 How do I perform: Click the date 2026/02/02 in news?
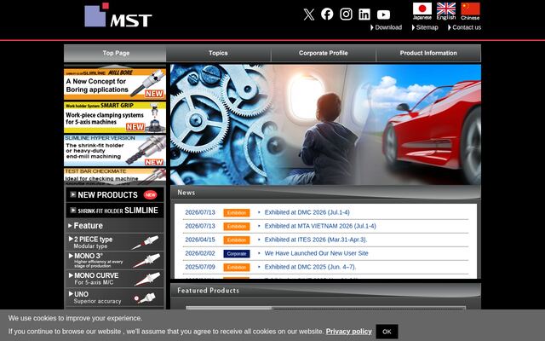[200, 253]
